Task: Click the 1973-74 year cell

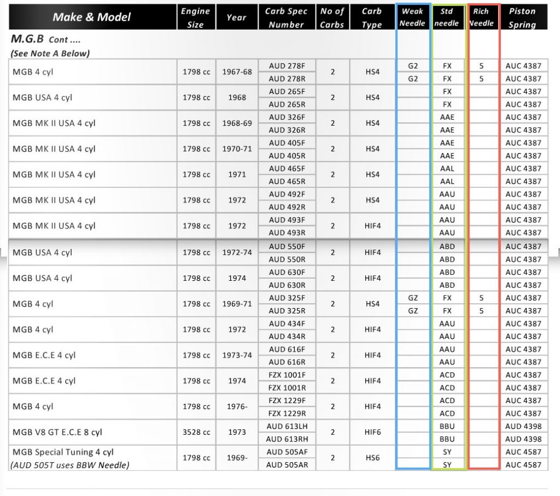Action: point(237,356)
